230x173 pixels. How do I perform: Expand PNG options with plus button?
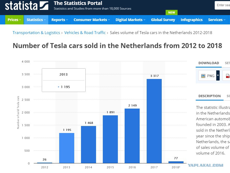click(x=218, y=75)
